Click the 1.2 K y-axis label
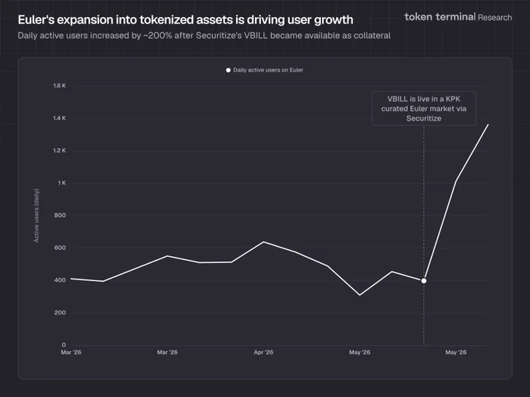Viewport: 530px width, 397px height. click(x=59, y=150)
